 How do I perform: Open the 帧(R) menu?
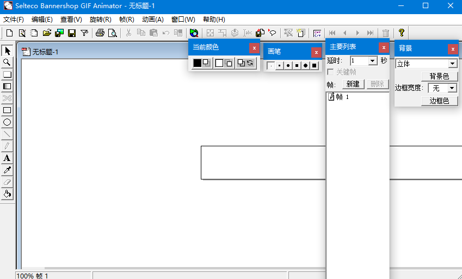(x=127, y=20)
